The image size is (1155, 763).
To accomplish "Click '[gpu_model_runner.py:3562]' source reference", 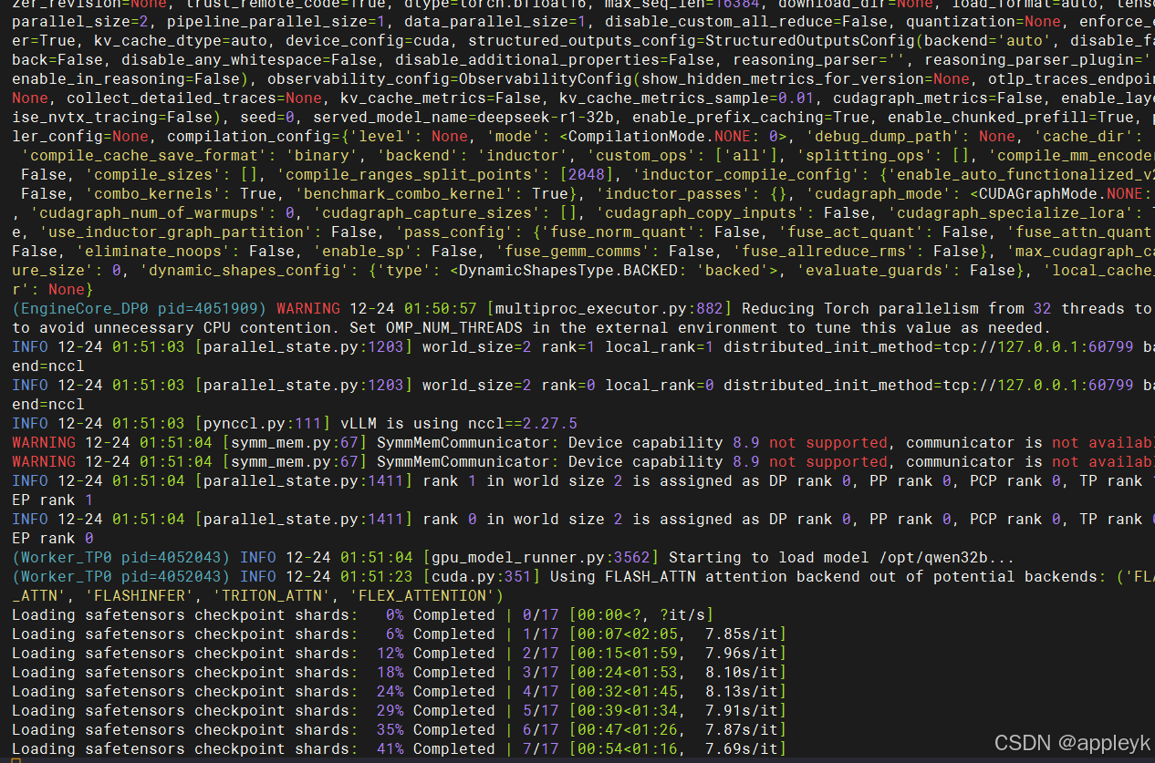I will (x=540, y=557).
